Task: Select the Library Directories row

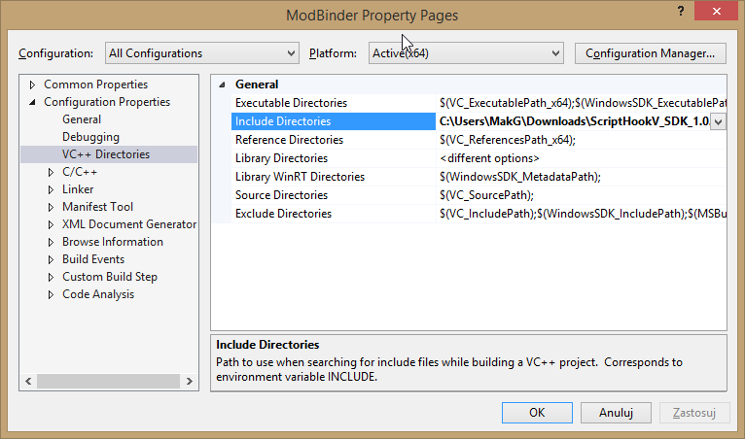Action: 281,158
